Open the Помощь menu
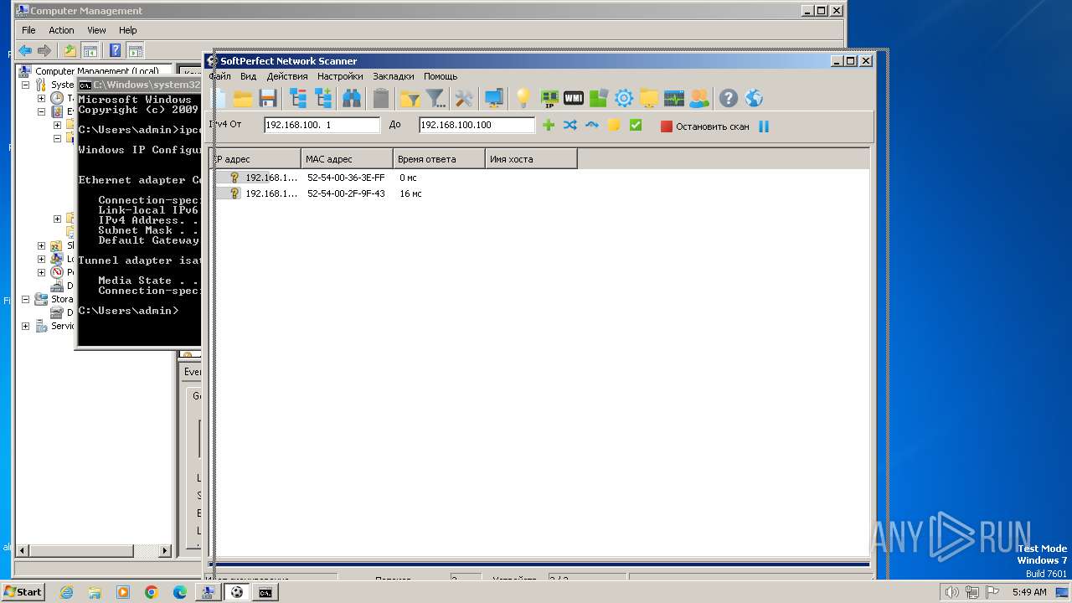 (441, 76)
